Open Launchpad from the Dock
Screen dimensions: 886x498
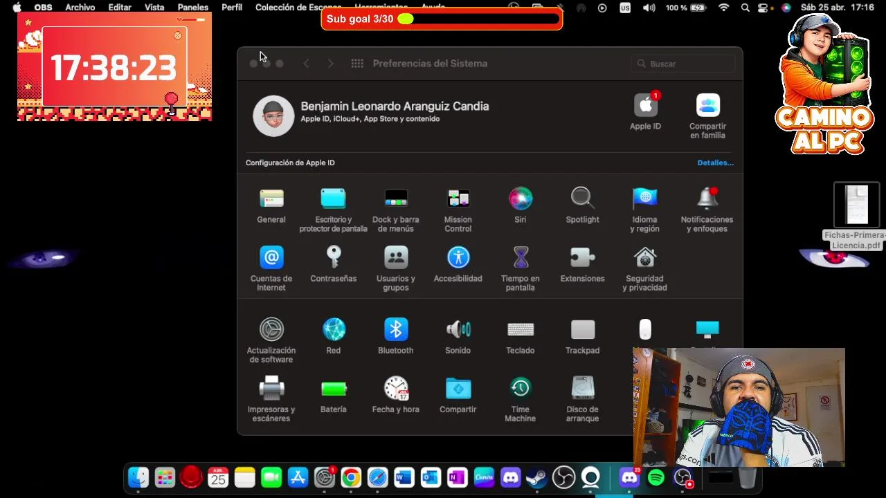(x=165, y=477)
